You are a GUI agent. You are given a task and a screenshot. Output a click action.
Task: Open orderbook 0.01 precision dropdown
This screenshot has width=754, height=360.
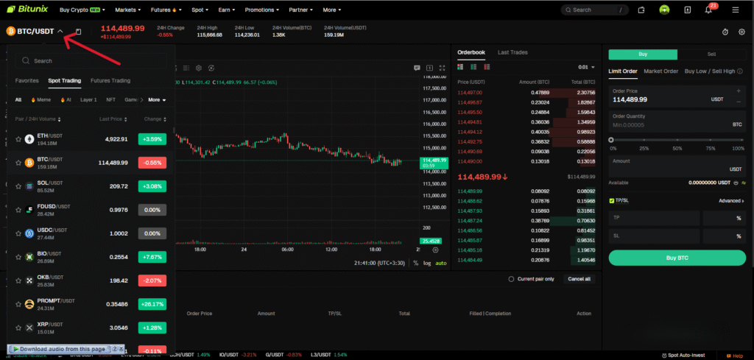click(587, 67)
